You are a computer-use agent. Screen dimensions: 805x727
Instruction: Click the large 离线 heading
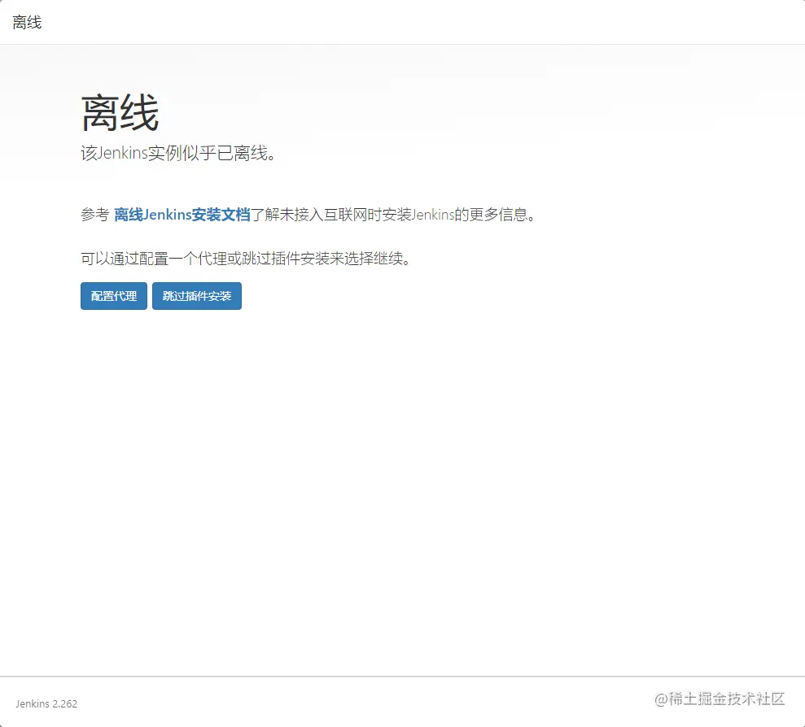[x=120, y=113]
